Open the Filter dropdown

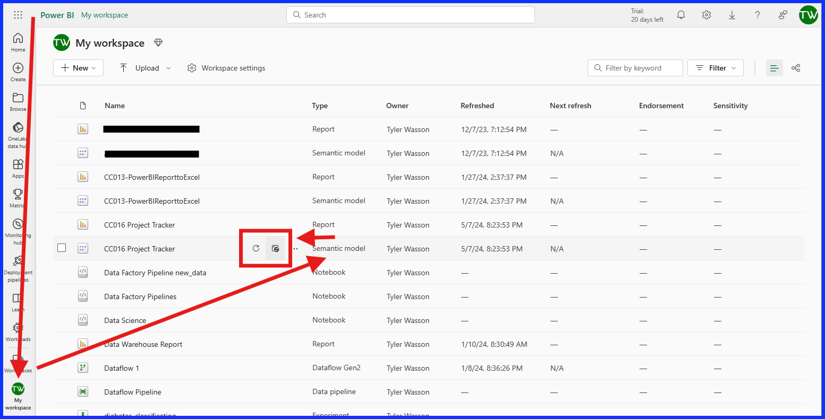click(x=716, y=68)
